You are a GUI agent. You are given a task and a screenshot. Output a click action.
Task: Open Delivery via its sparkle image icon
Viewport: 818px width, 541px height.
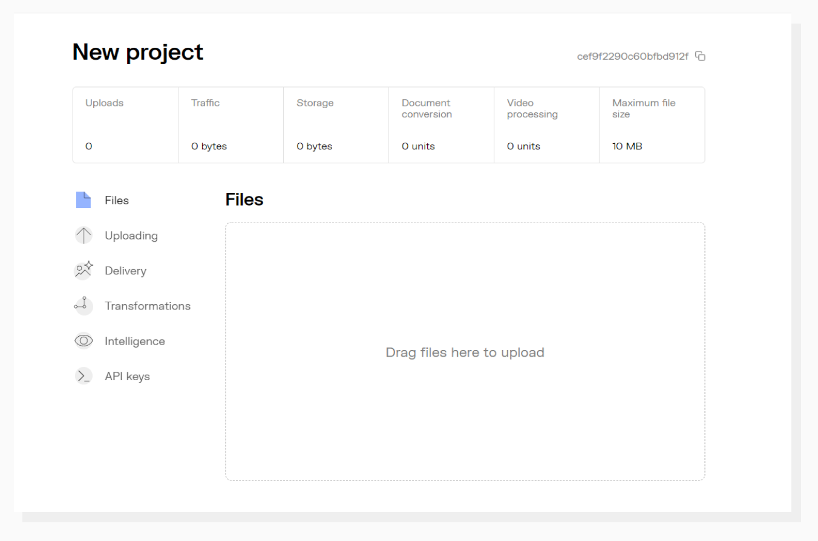point(83,270)
